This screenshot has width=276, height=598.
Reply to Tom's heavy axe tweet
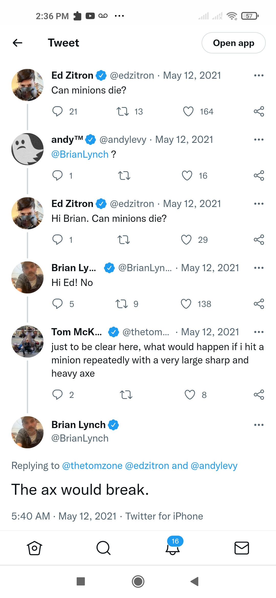(57, 395)
